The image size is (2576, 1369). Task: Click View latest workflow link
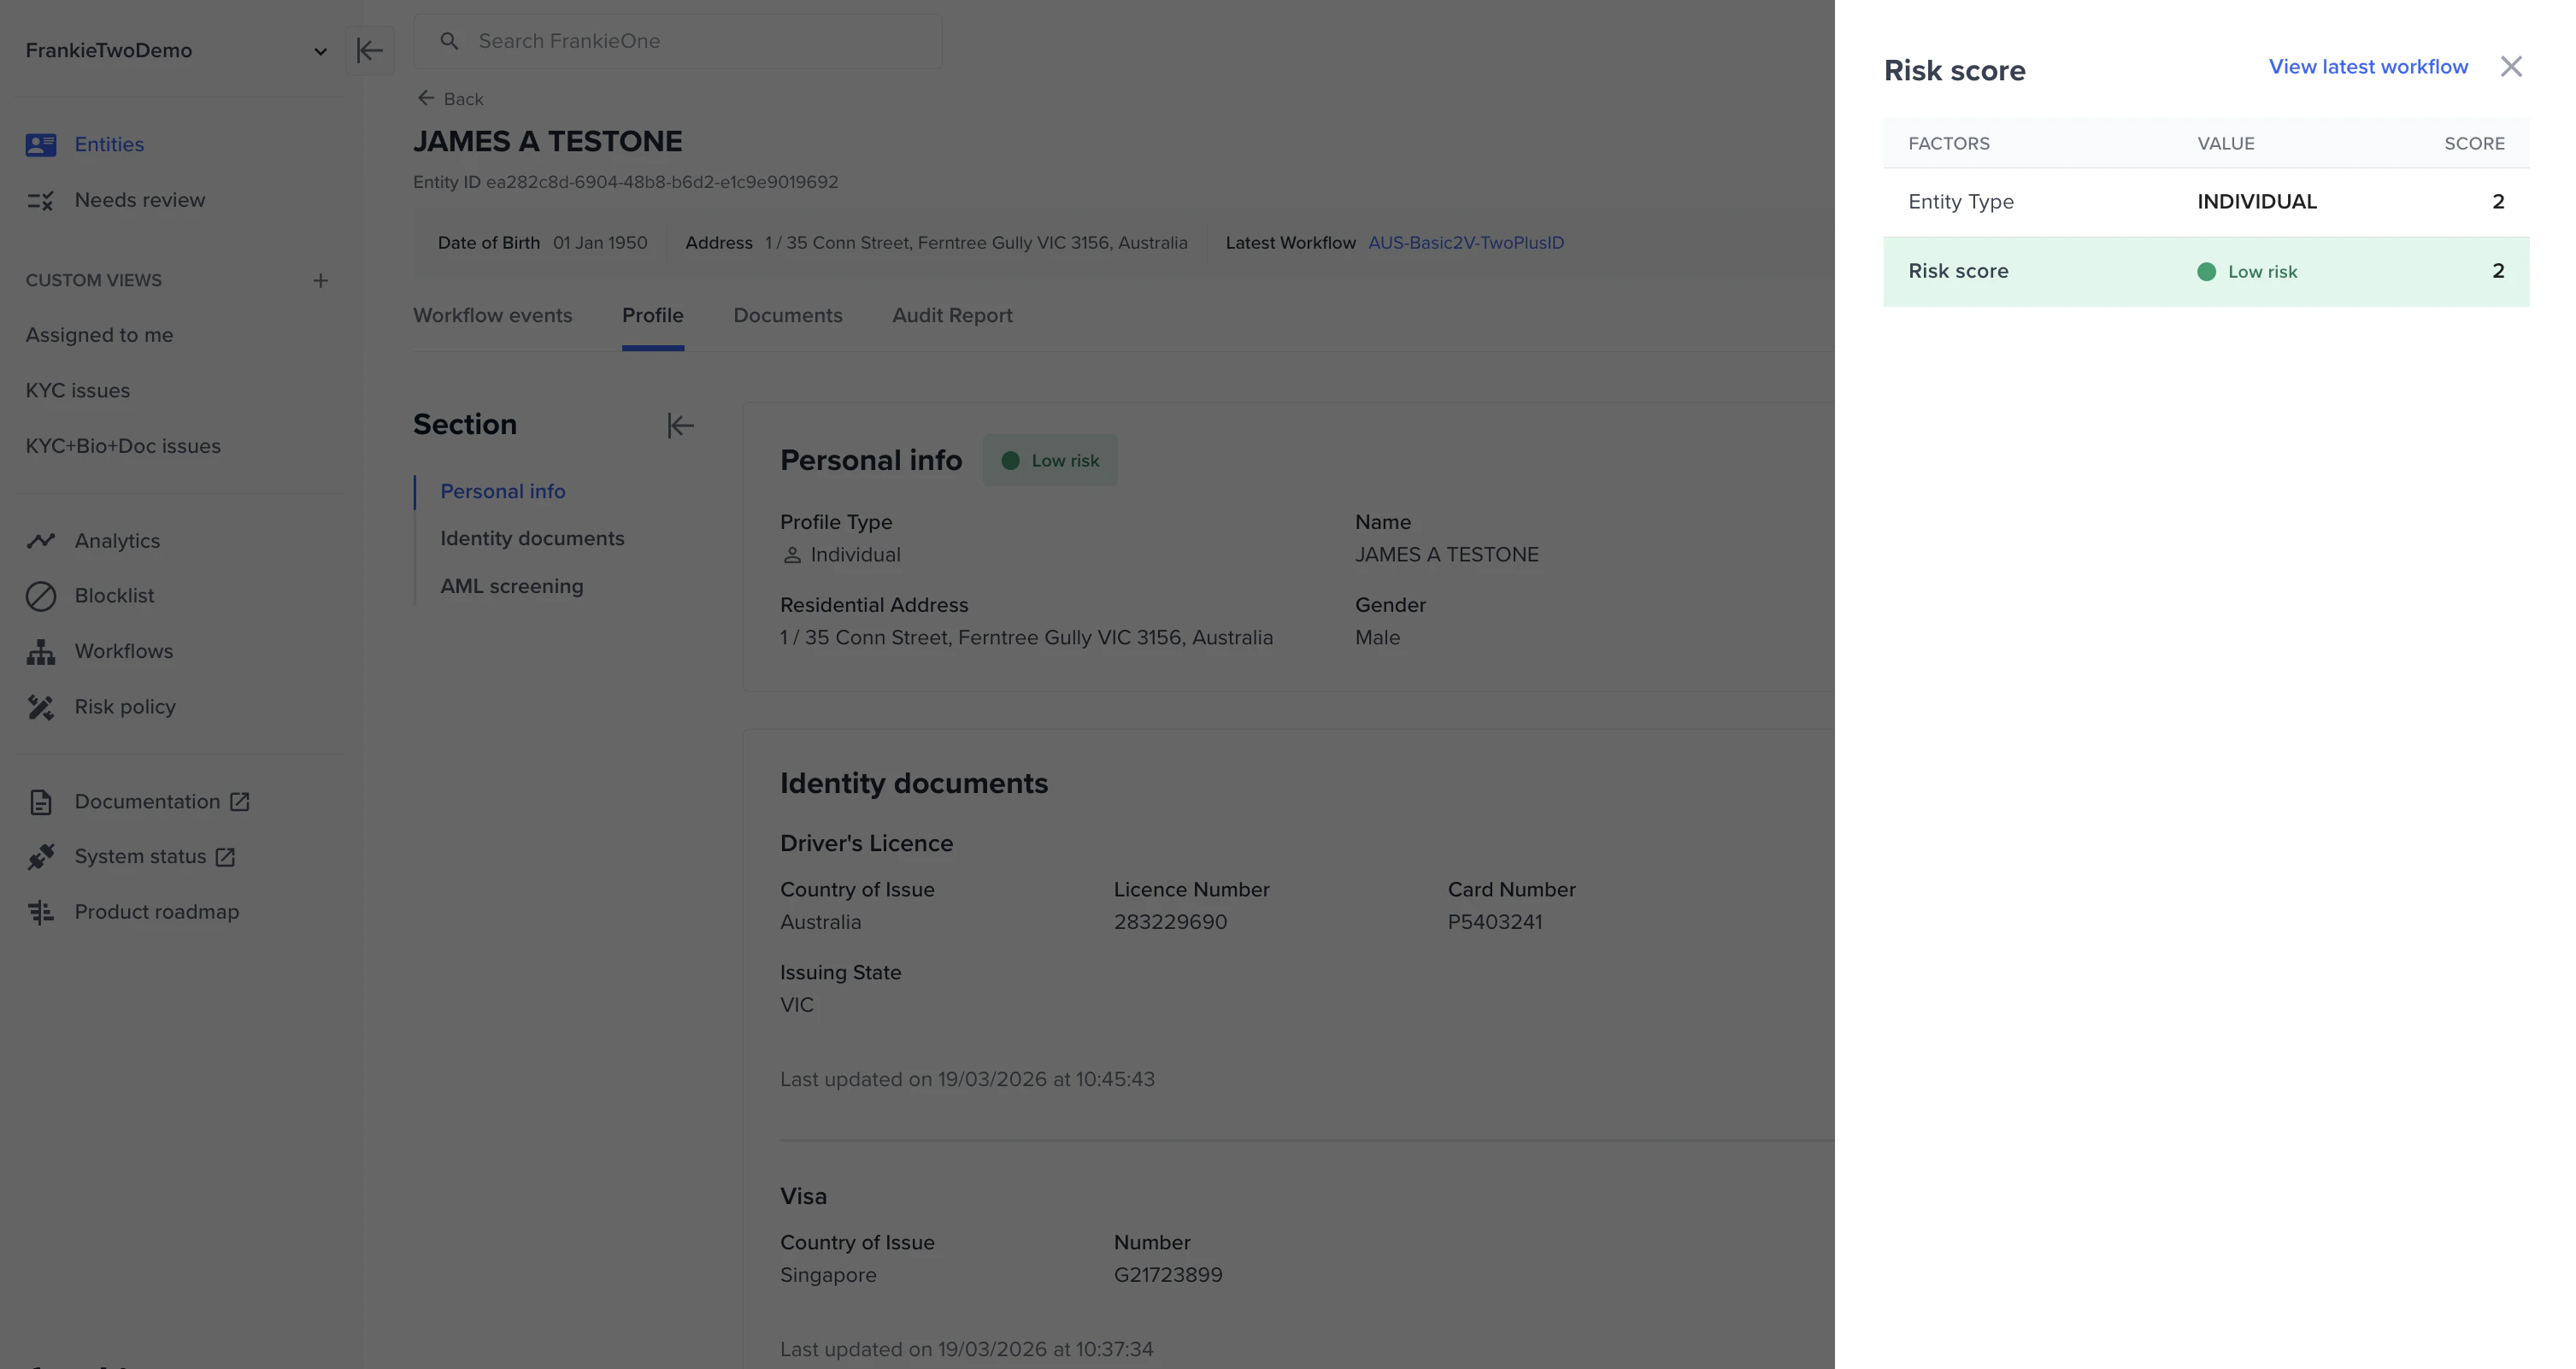pos(2367,67)
